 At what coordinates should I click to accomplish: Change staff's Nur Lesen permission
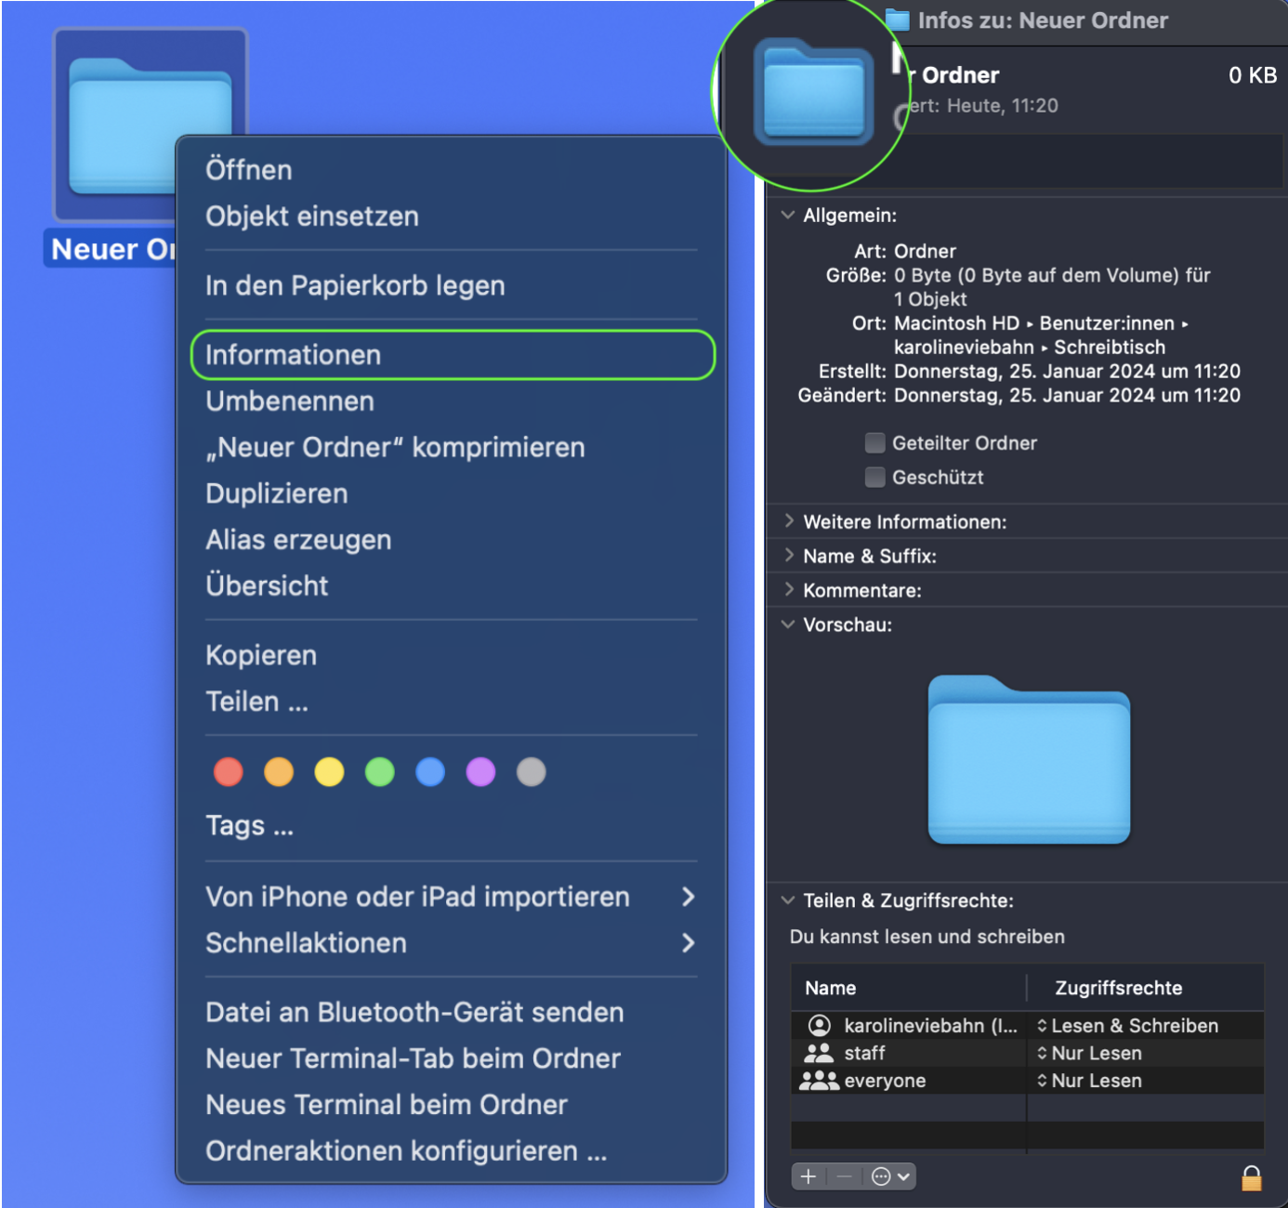coord(1089,1053)
